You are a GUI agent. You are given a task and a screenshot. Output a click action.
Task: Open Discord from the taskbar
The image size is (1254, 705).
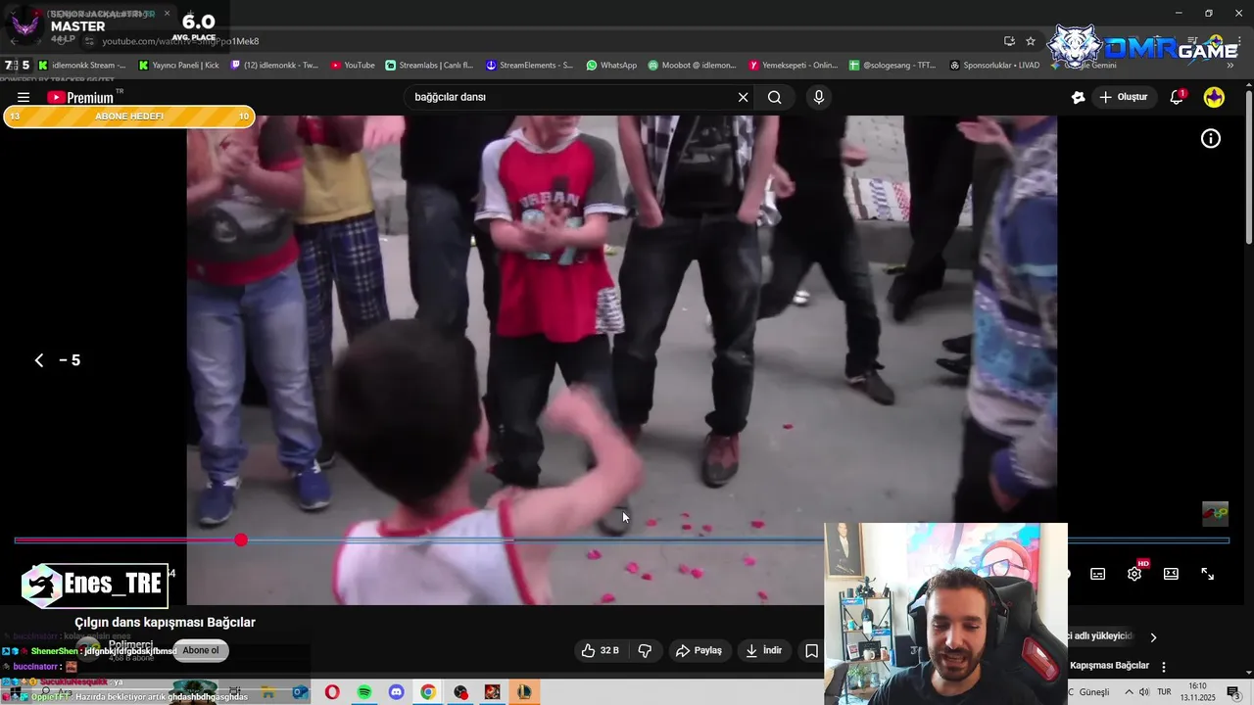click(x=396, y=692)
